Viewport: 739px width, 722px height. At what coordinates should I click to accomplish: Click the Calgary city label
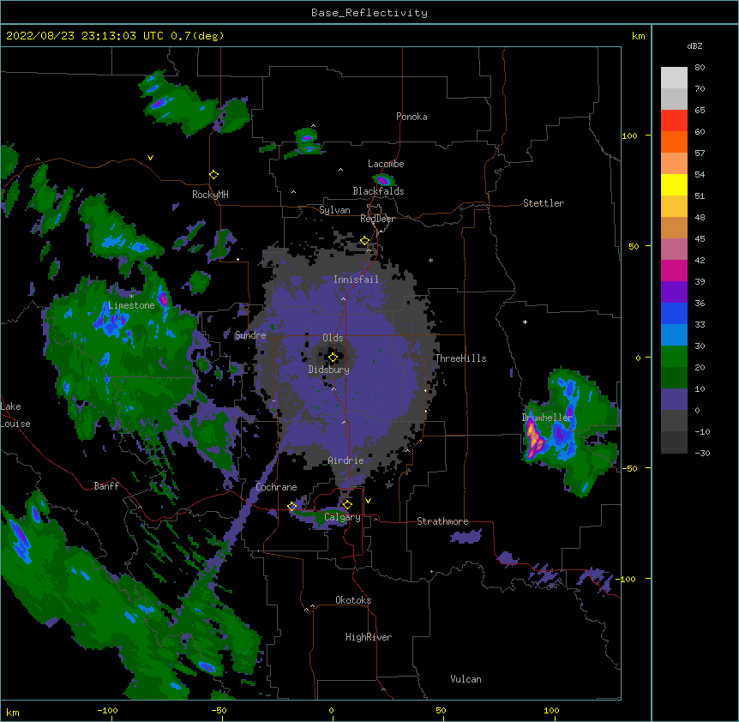point(342,517)
